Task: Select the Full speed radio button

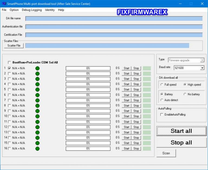Action: point(162,85)
